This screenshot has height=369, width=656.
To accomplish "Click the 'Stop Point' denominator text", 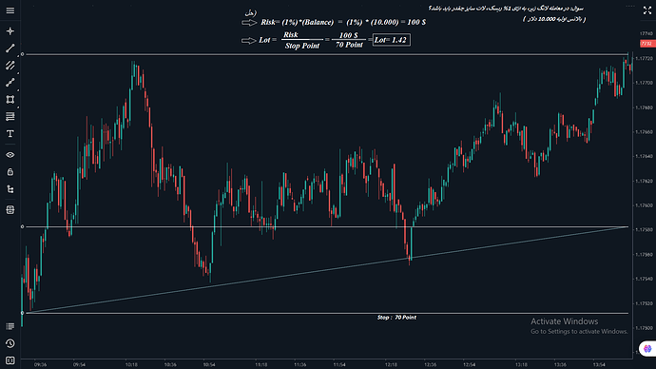I will pos(302,46).
